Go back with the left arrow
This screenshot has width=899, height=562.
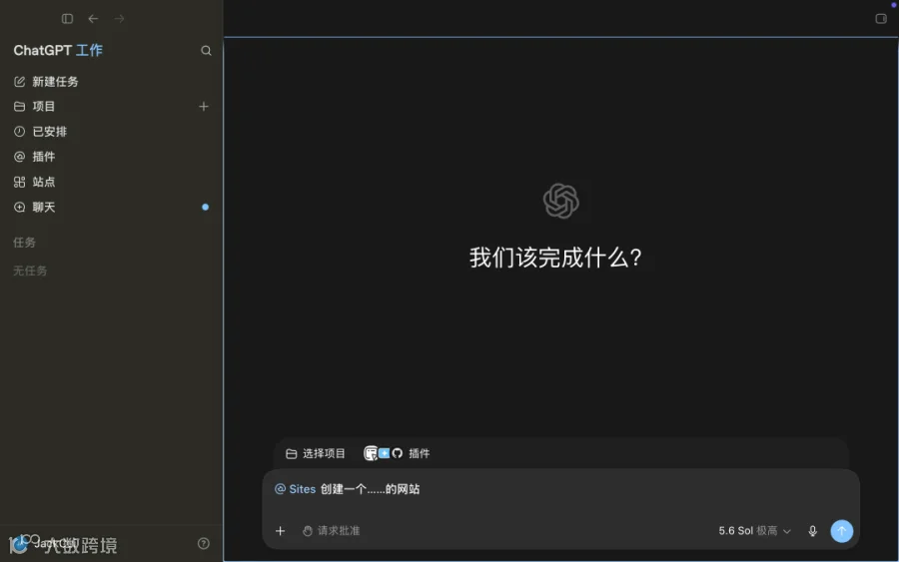93,19
